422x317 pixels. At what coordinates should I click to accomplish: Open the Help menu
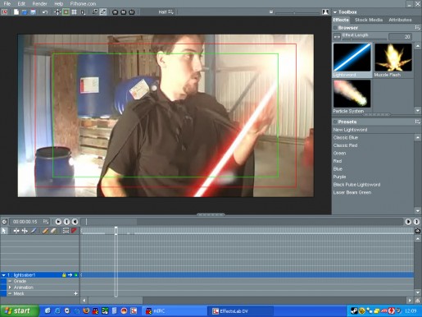[x=58, y=4]
